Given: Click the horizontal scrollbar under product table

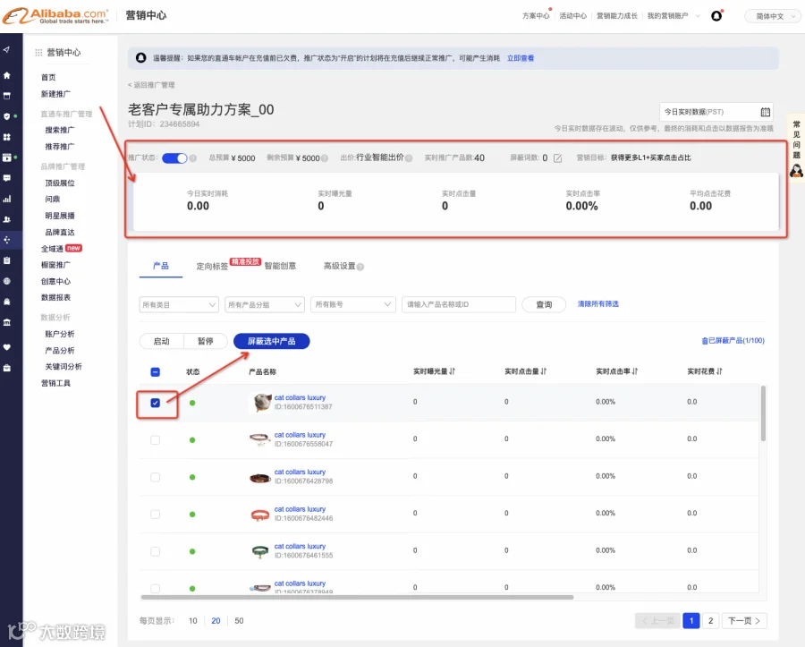Looking at the screenshot, I should [357, 597].
